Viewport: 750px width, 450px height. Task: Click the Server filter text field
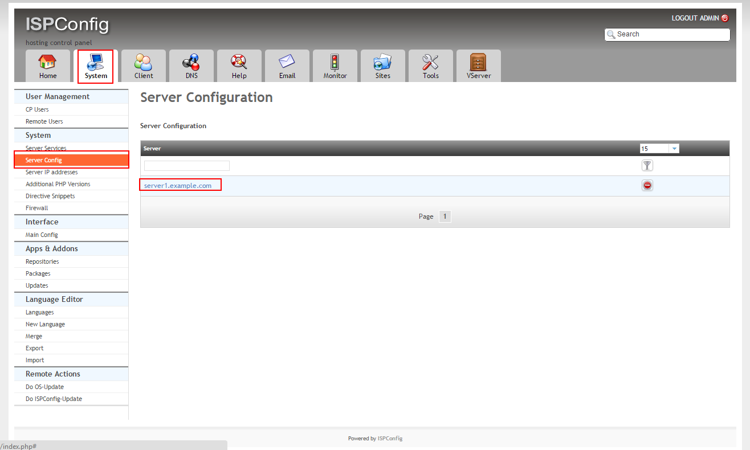click(x=187, y=166)
